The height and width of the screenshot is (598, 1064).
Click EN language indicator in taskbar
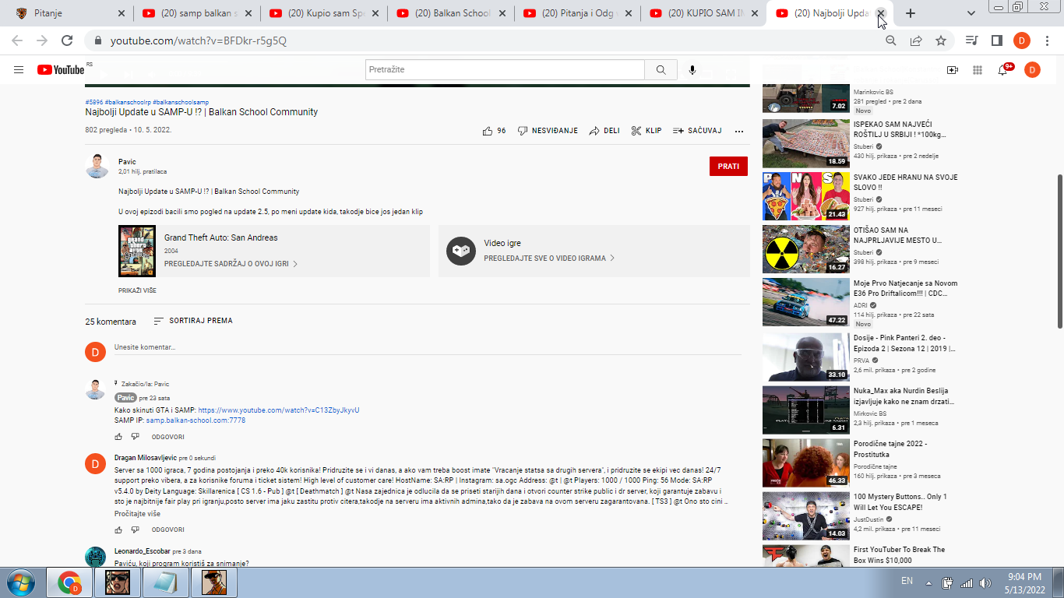pos(907,581)
